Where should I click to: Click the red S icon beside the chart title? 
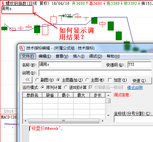tap(3, 4)
